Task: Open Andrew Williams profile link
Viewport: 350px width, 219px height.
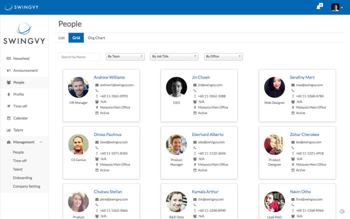Action: pyautogui.click(x=109, y=77)
